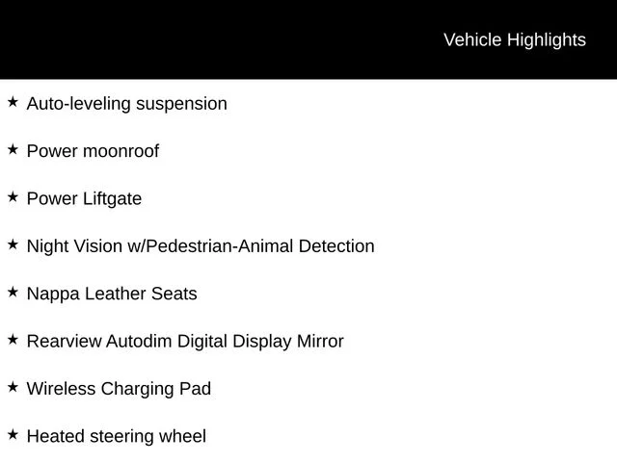617x462 pixels.
Task: Select the Vehicle Highlights header title
Action: click(x=515, y=40)
